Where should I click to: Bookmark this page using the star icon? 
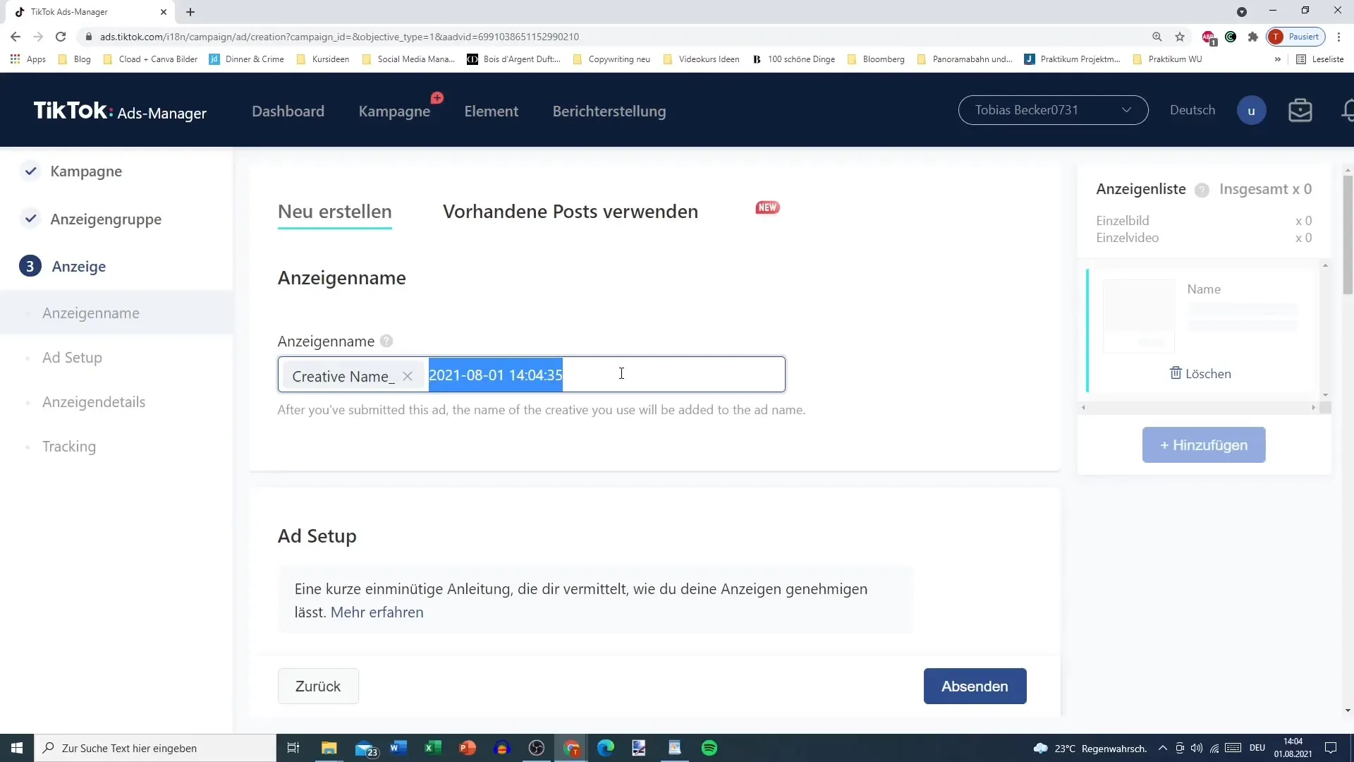[1180, 37]
